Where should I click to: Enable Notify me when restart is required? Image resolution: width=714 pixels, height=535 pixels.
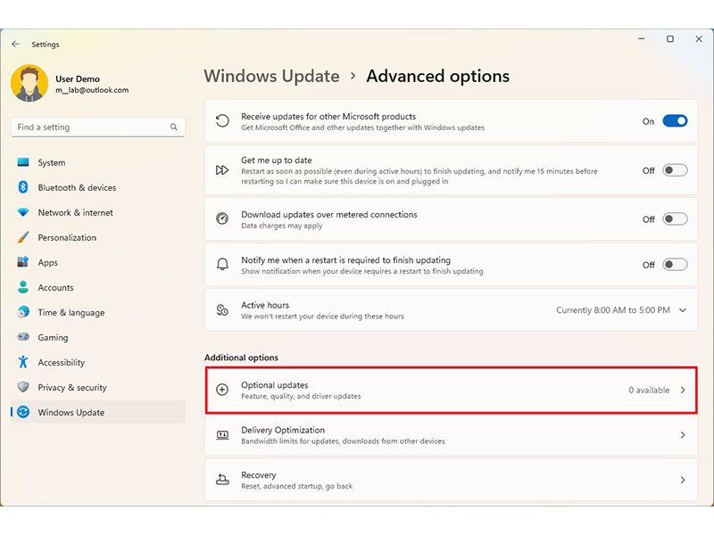click(x=675, y=264)
